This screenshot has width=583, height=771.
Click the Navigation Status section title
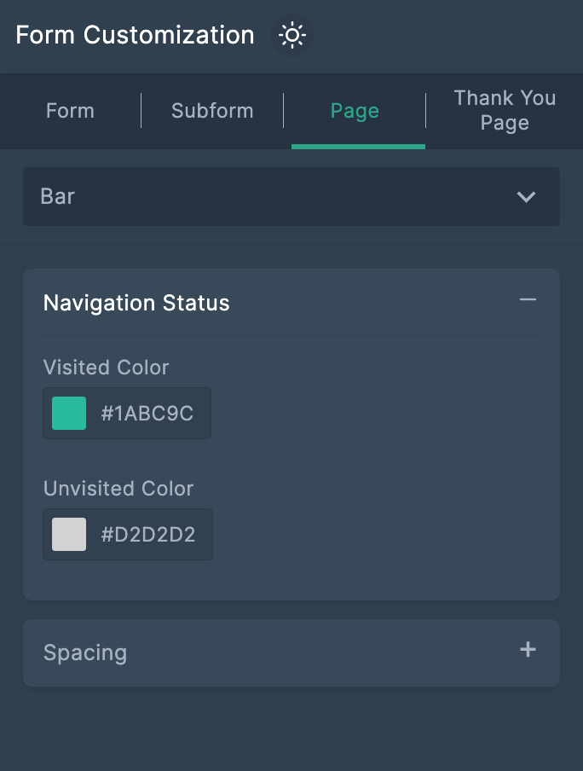pyautogui.click(x=136, y=303)
